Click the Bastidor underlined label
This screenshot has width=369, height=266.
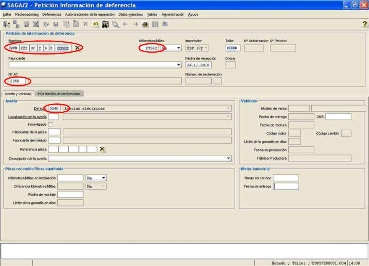tap(15, 41)
